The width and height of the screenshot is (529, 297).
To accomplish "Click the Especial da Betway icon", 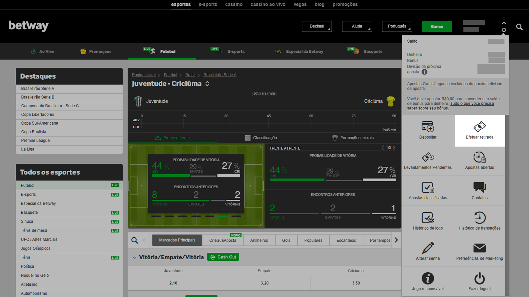I will tap(278, 51).
